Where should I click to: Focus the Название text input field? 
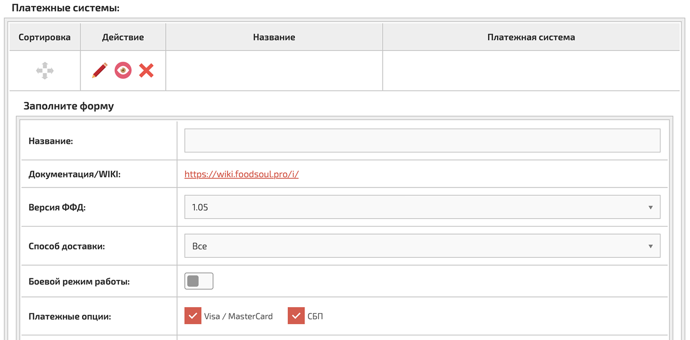pos(422,141)
